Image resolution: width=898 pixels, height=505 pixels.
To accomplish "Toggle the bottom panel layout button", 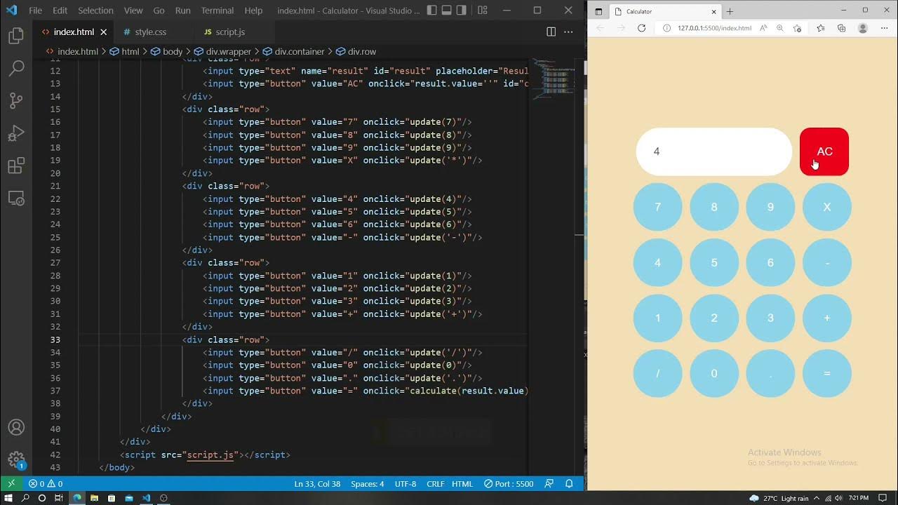I will pos(446,11).
